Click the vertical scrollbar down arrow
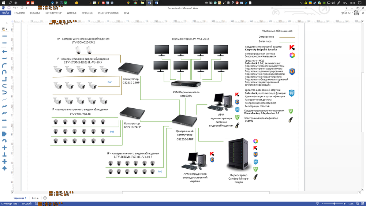 pyautogui.click(x=362, y=189)
